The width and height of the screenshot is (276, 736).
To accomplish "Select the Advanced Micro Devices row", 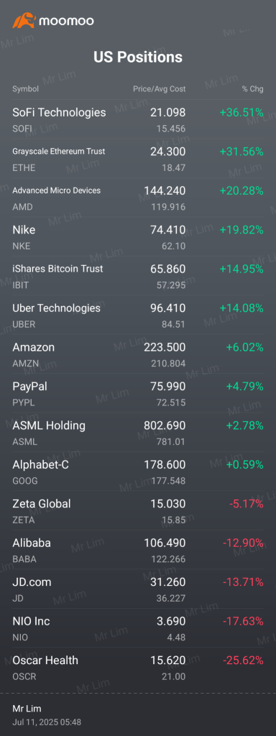I will [x=138, y=197].
